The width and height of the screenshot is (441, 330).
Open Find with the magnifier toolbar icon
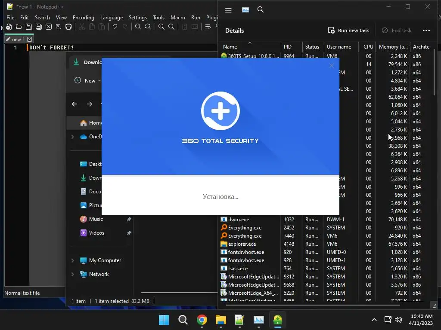click(x=138, y=27)
